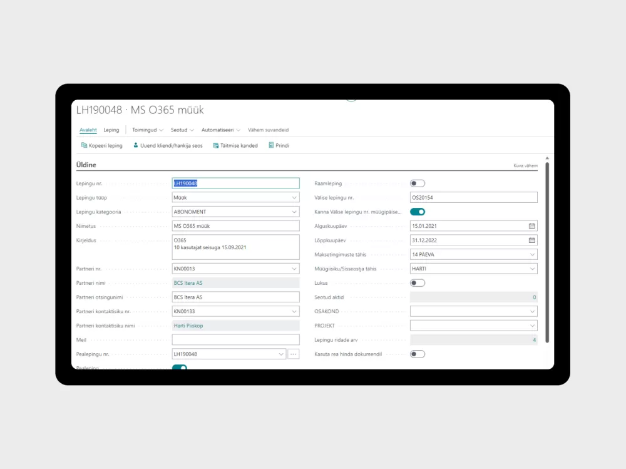Screen dimensions: 626x469
Task: Click the empty Meil input field
Action: pyautogui.click(x=235, y=340)
